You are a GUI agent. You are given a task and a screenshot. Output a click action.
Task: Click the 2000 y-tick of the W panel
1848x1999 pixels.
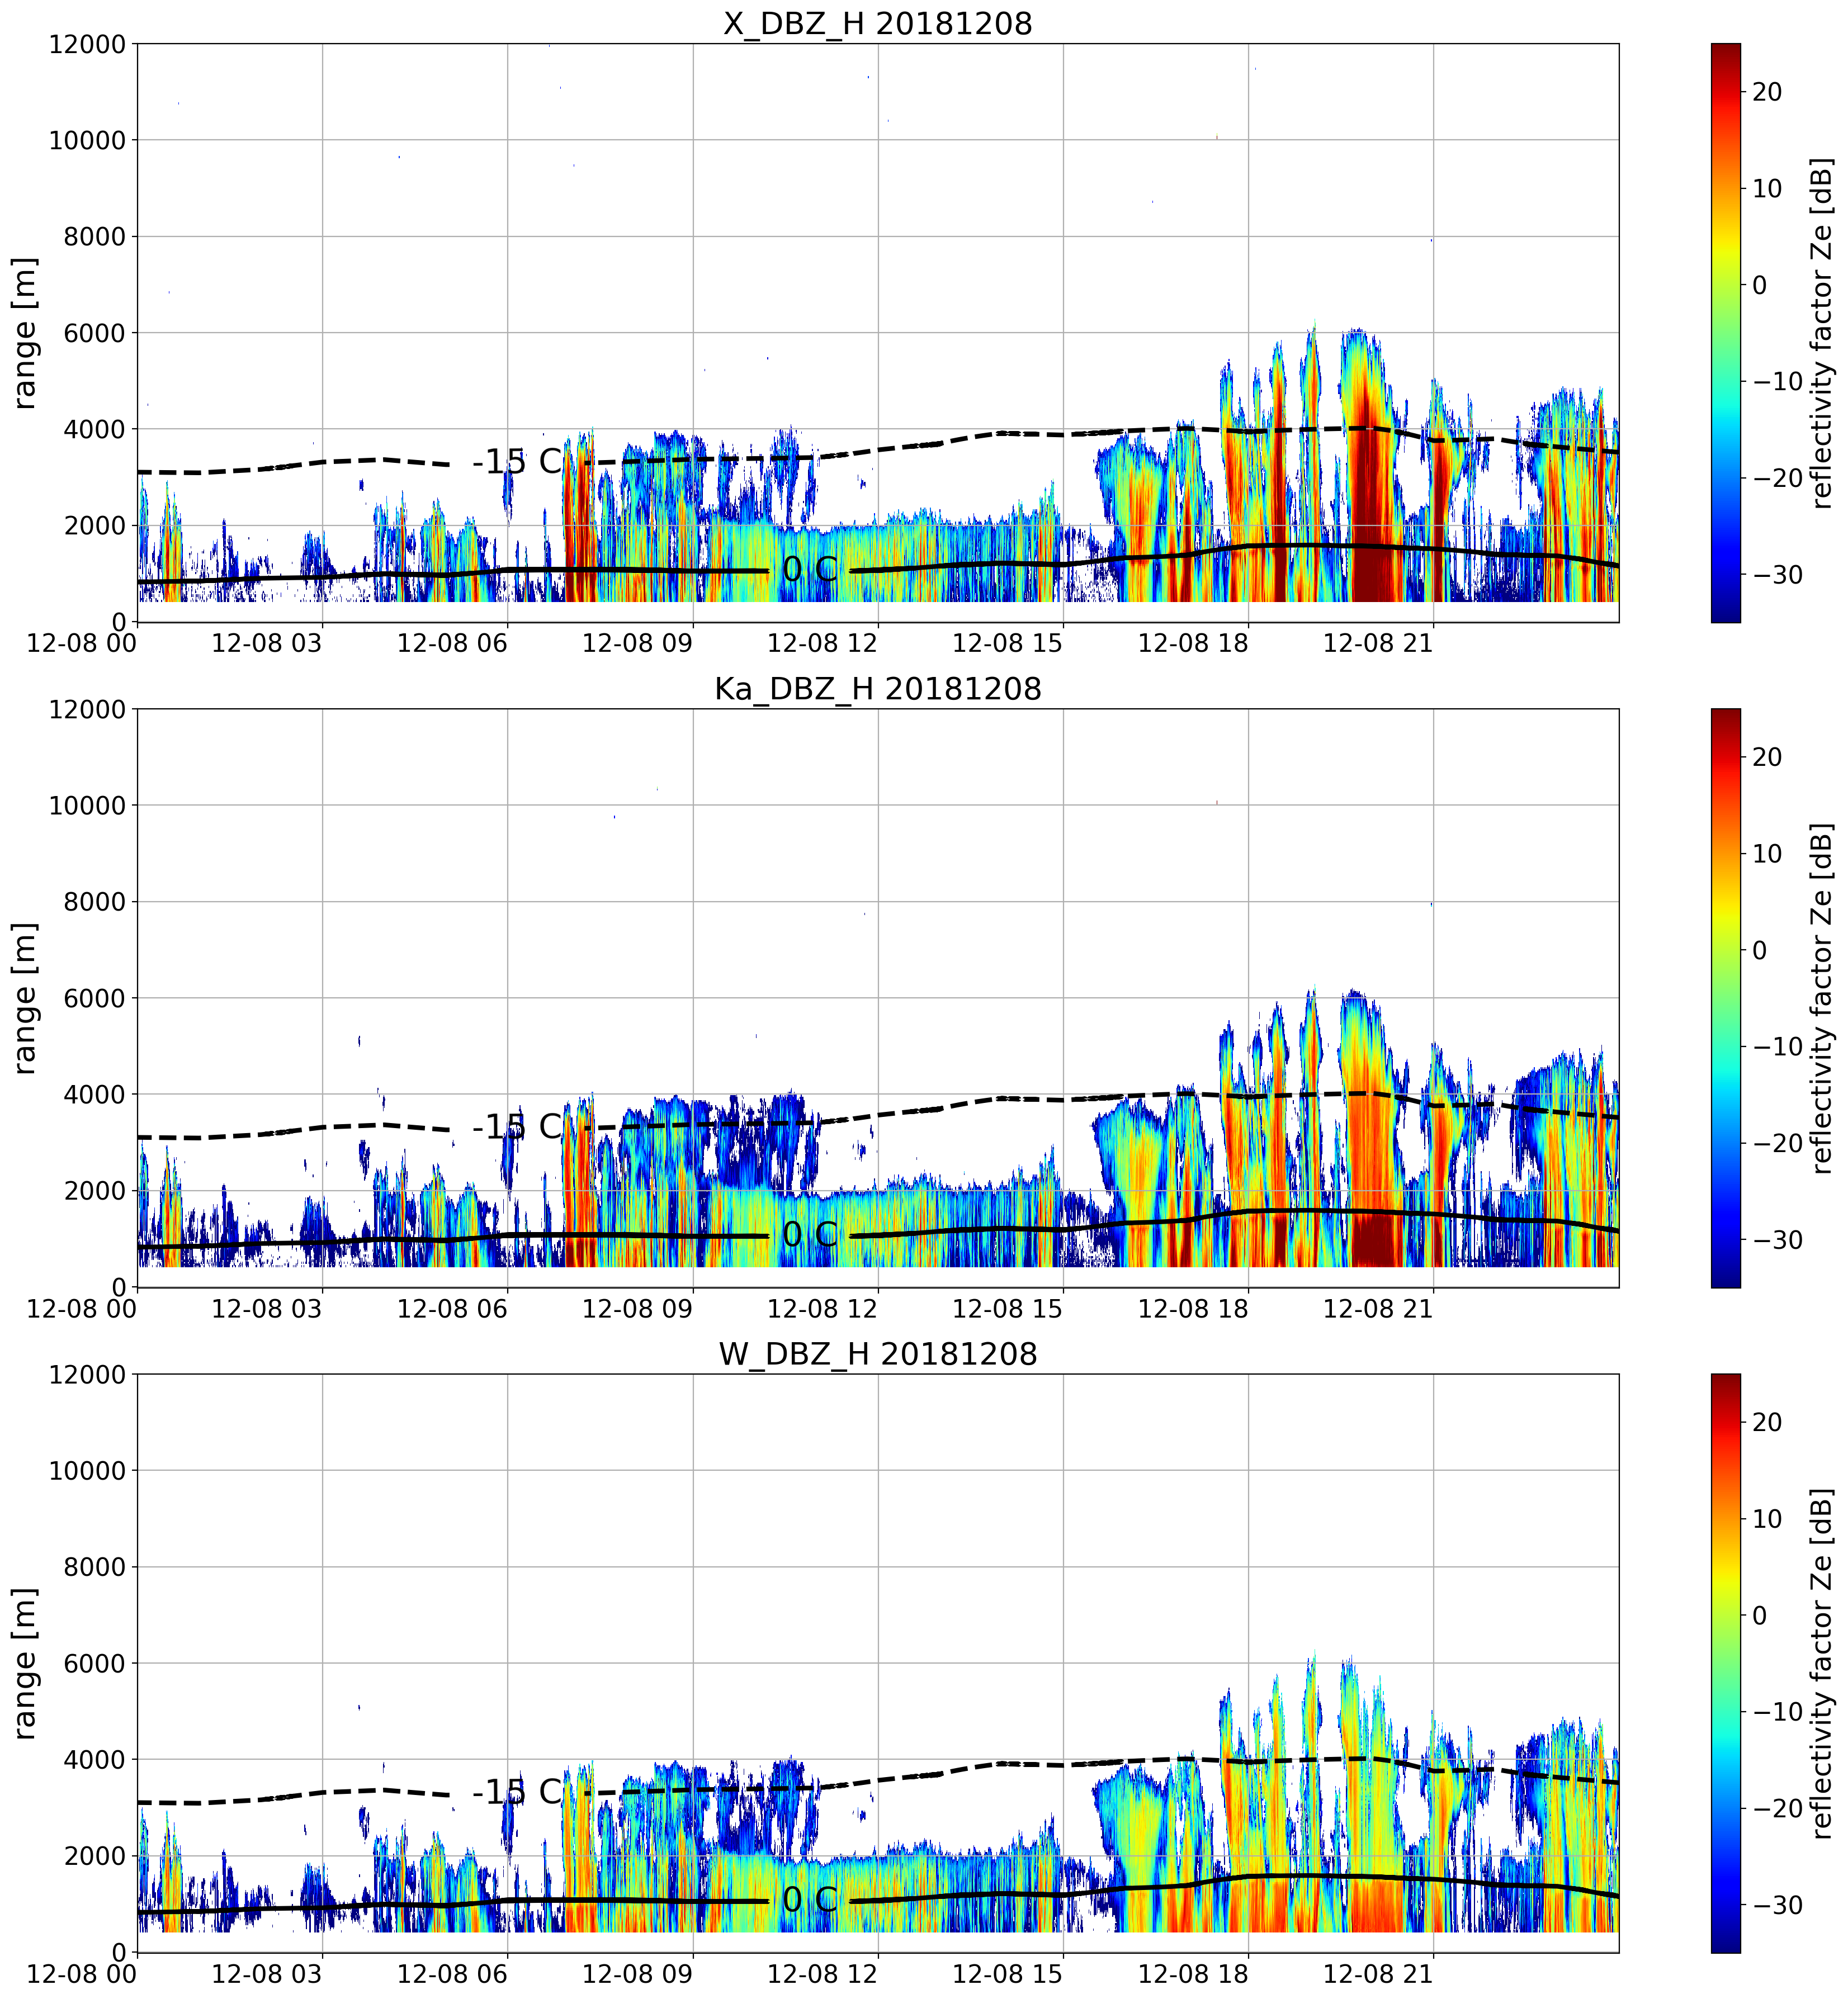coord(95,1856)
